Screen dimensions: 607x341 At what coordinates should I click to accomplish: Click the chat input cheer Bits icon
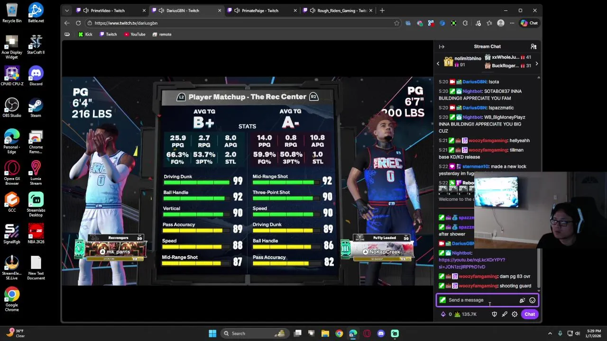coord(522,300)
